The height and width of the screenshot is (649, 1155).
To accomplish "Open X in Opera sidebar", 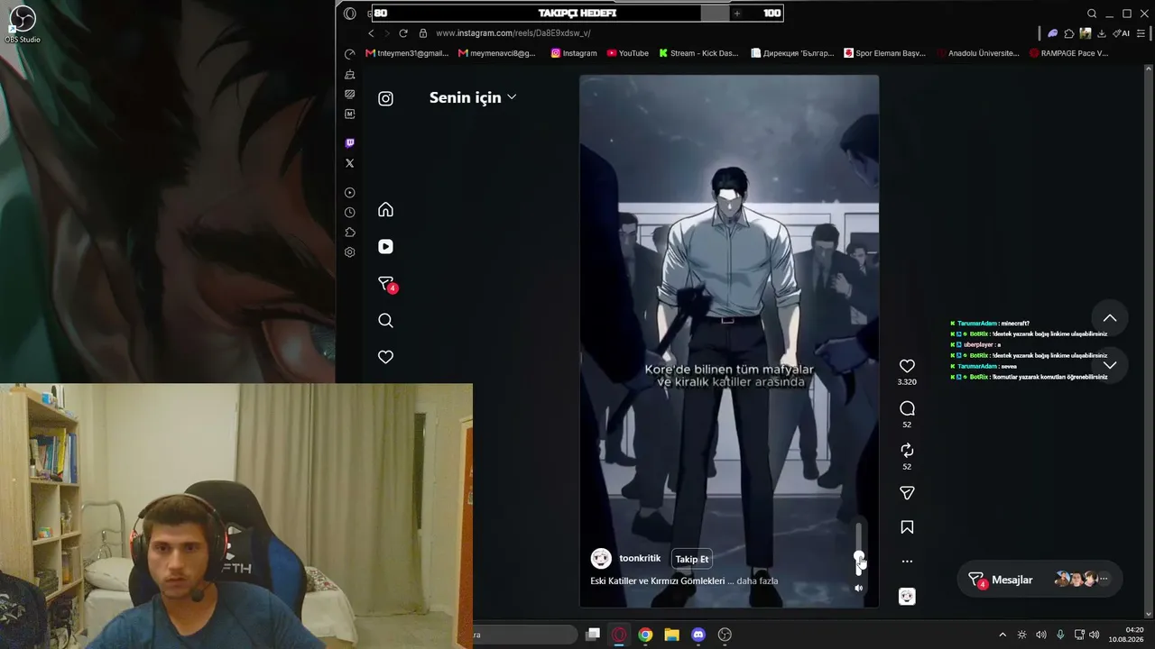I will tap(350, 163).
